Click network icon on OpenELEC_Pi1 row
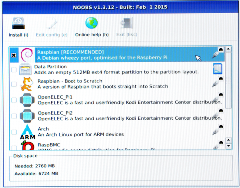 (218, 98)
